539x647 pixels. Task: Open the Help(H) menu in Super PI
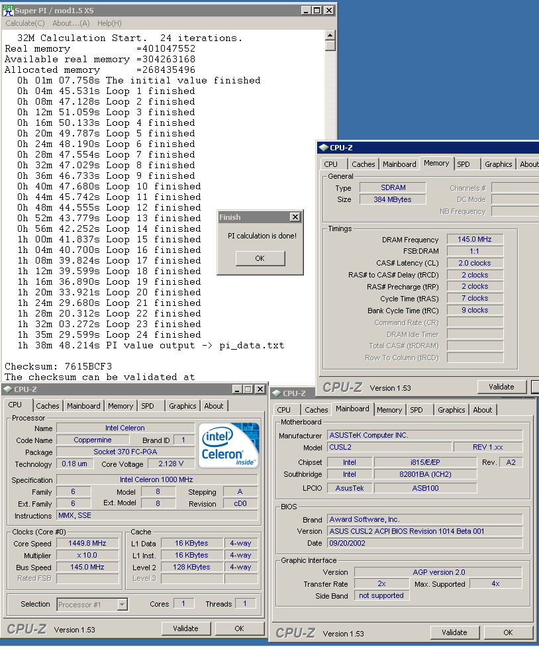(x=109, y=23)
